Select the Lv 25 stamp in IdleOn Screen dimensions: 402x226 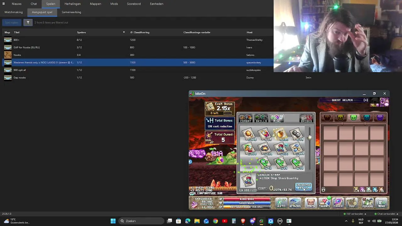click(264, 135)
